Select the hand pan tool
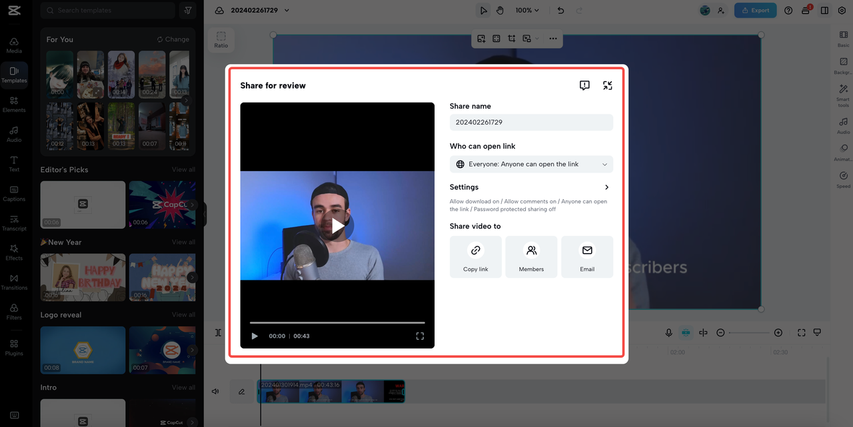853x427 pixels. pyautogui.click(x=500, y=10)
